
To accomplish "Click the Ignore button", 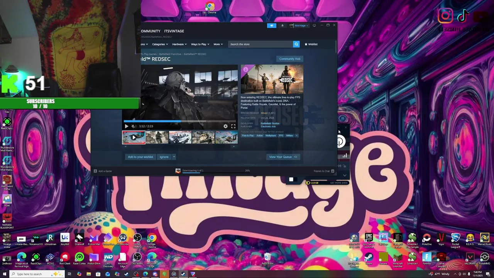I will click(x=164, y=157).
